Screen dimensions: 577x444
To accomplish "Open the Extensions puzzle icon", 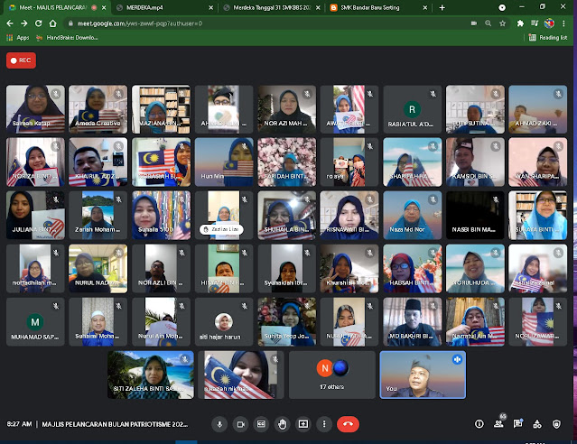I will (520, 23).
